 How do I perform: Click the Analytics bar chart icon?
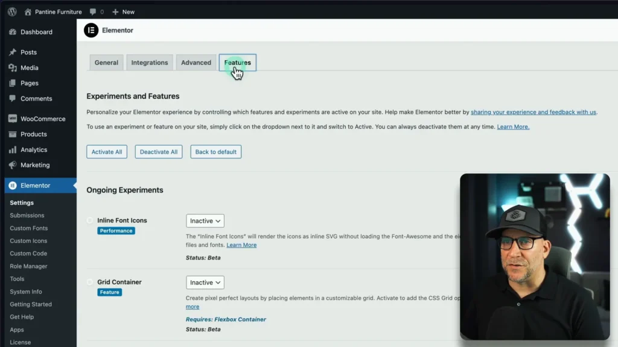coord(13,149)
